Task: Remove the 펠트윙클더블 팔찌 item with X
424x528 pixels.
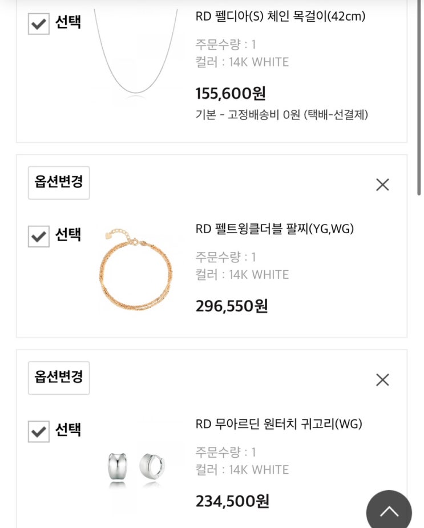Action: point(382,185)
